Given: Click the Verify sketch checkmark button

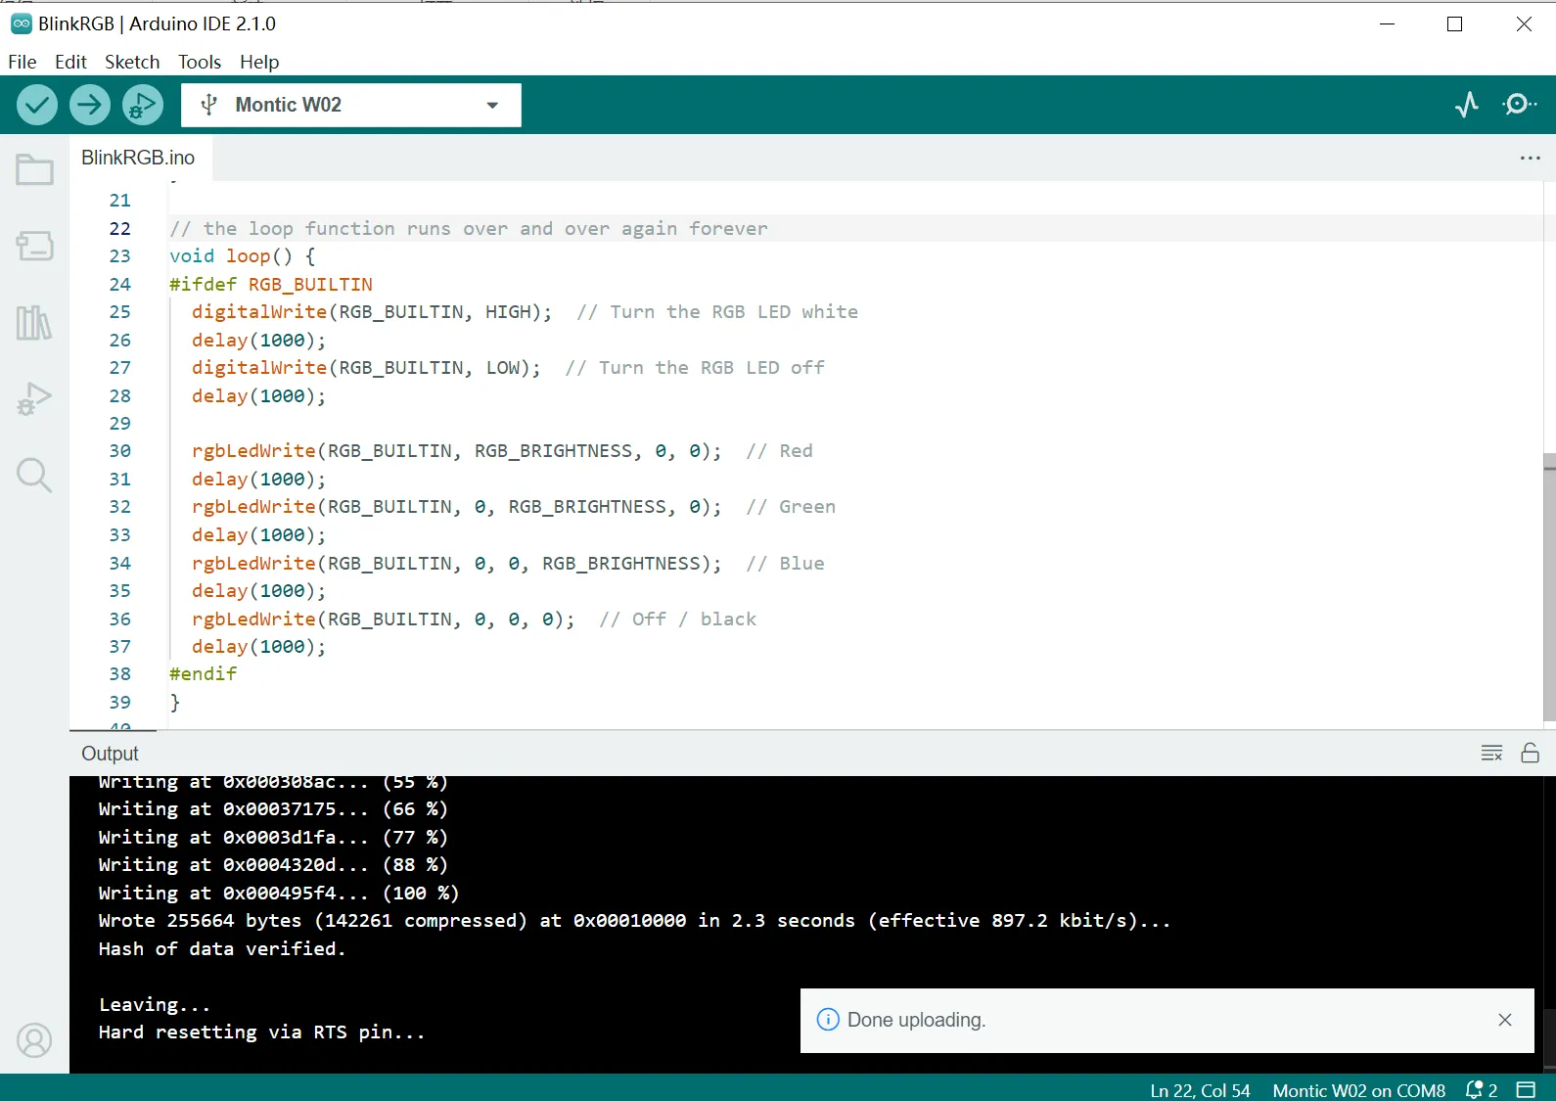Looking at the screenshot, I should [x=37, y=105].
